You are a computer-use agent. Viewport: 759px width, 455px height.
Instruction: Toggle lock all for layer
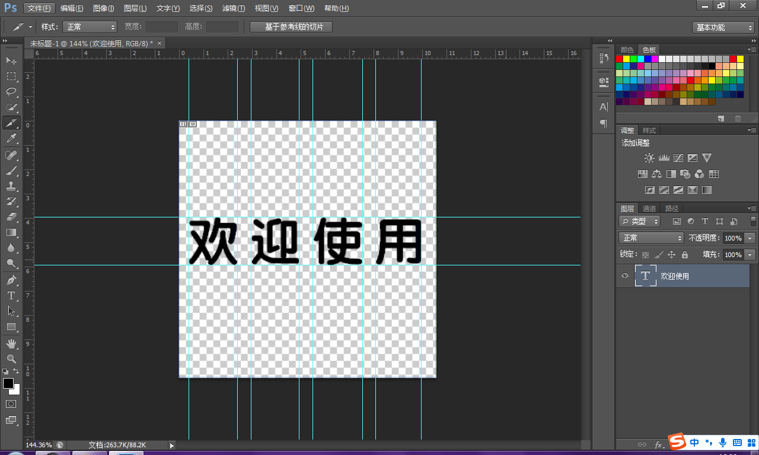pyautogui.click(x=685, y=255)
